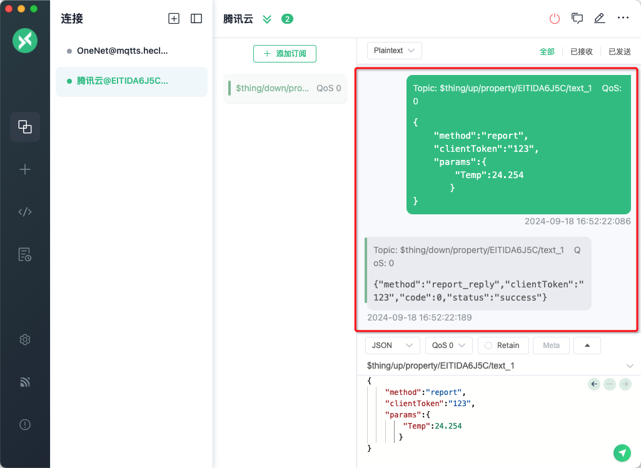
Task: Click the new connection plus icon
Action: [x=174, y=19]
